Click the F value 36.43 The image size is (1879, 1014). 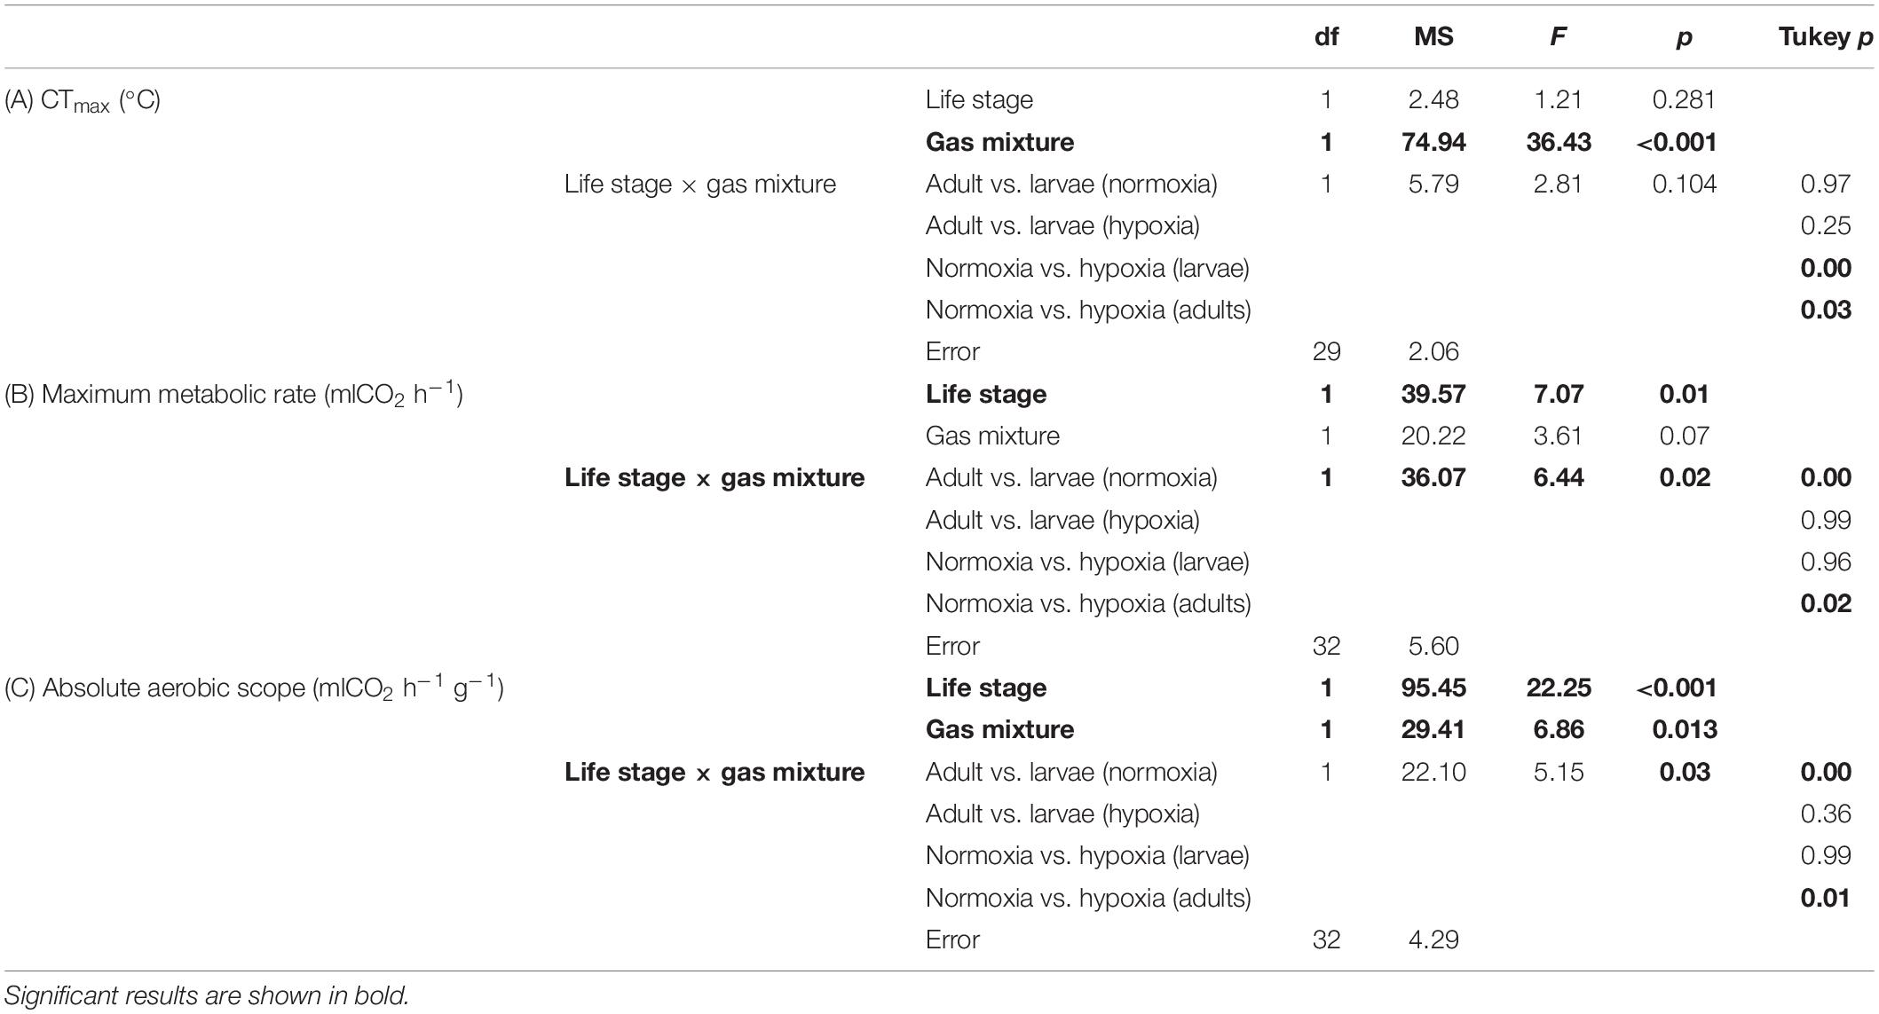click(x=1558, y=142)
